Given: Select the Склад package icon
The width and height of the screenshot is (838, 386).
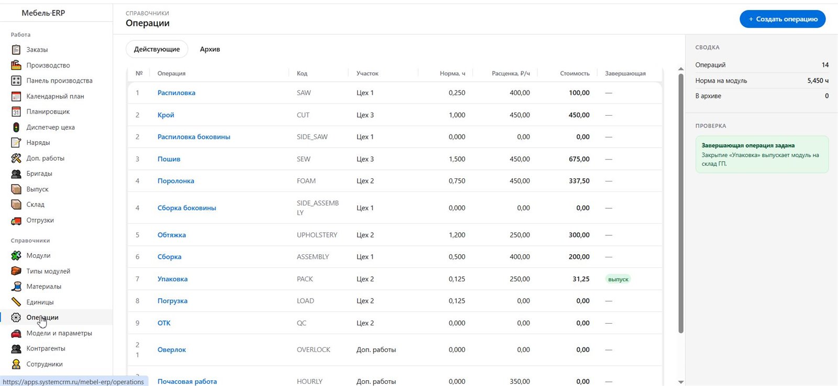Looking at the screenshot, I should tap(16, 205).
